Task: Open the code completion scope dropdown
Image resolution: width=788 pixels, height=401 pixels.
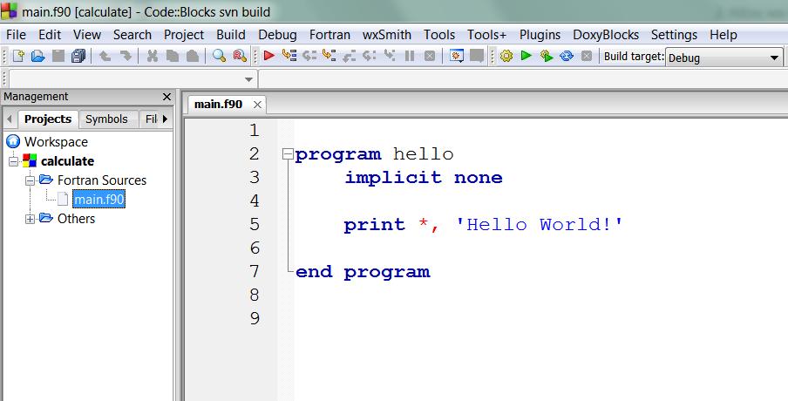Action: pos(133,79)
